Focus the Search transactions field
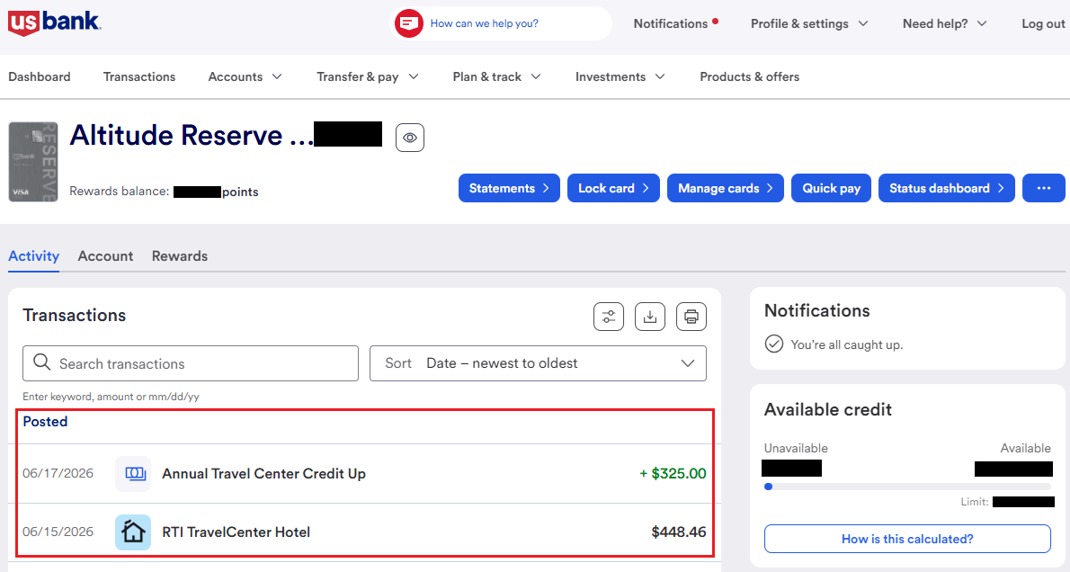 pyautogui.click(x=191, y=363)
